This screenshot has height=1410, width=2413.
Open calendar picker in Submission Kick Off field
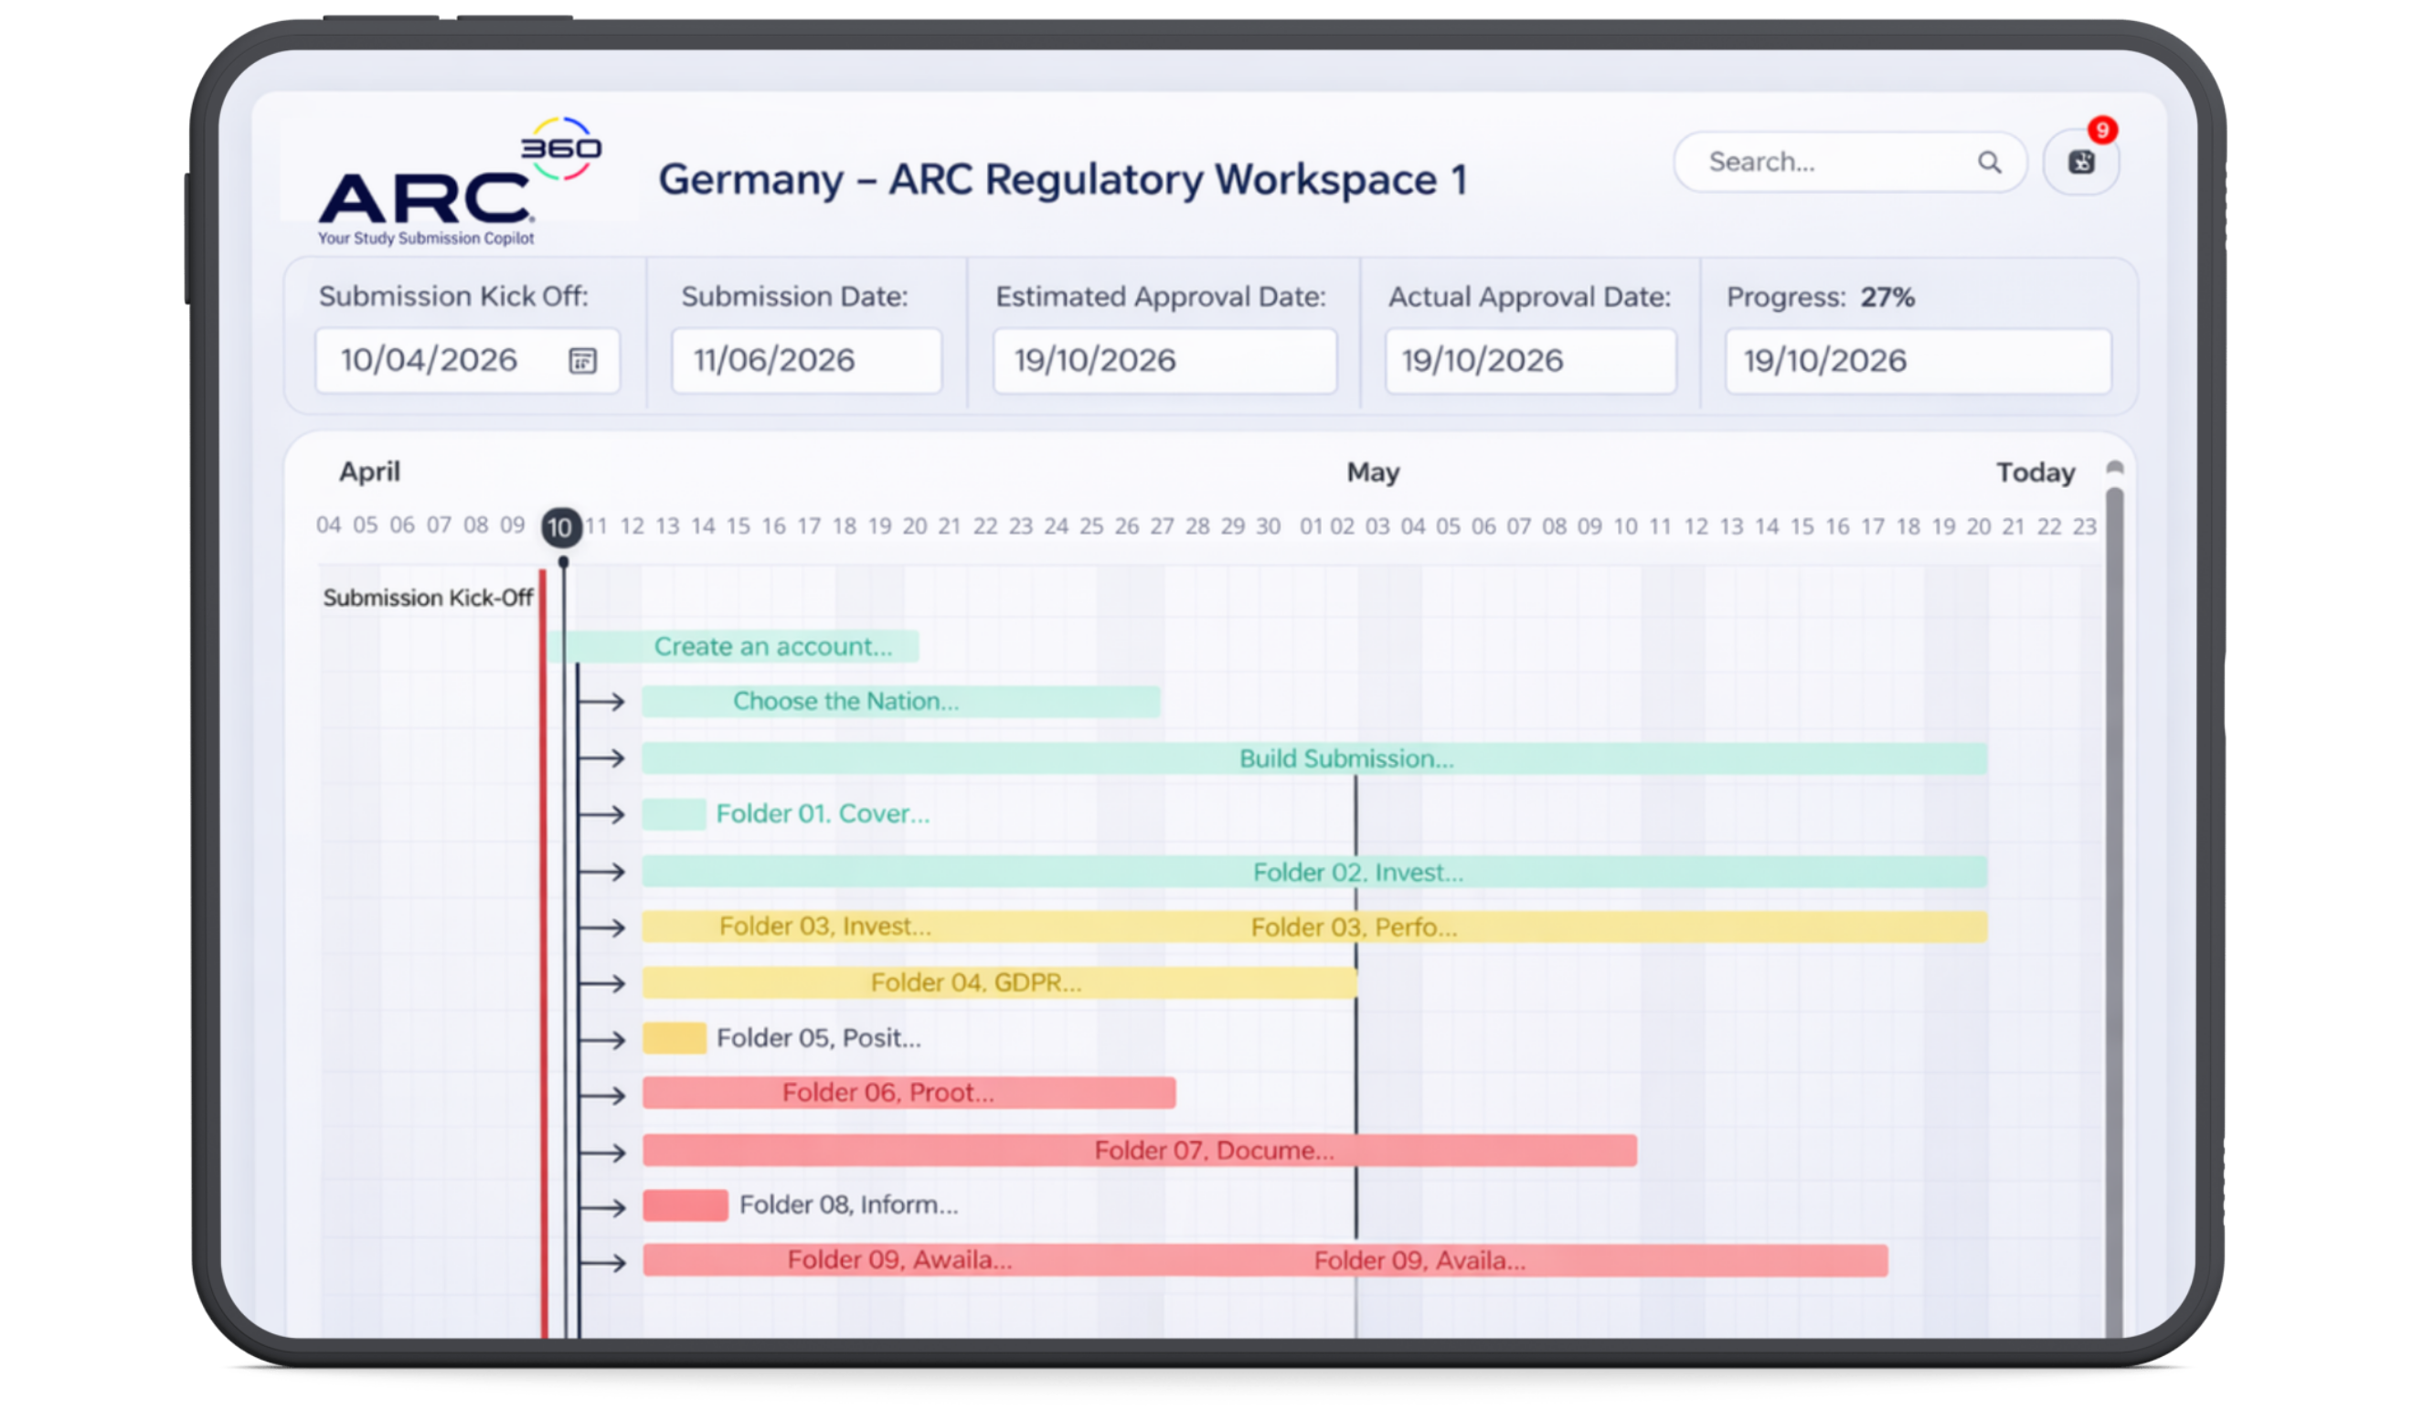[582, 361]
